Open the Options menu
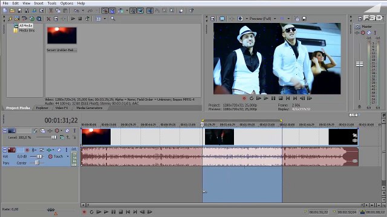 67,3
